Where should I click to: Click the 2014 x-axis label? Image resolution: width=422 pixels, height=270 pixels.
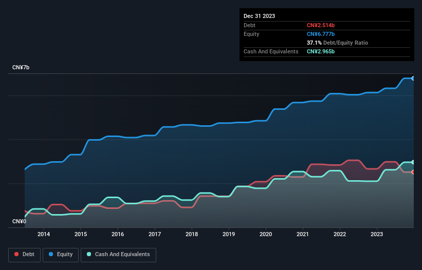click(44, 234)
